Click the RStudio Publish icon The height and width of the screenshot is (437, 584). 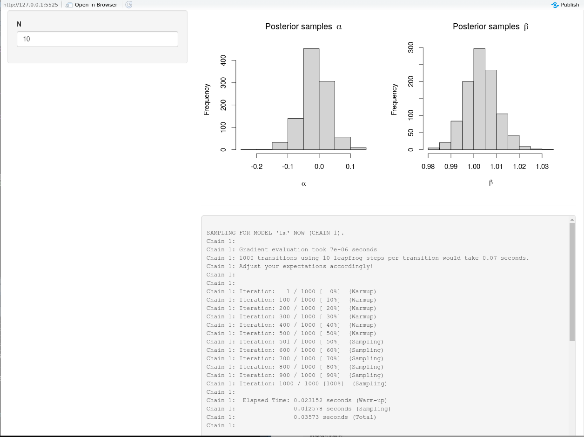pos(554,5)
